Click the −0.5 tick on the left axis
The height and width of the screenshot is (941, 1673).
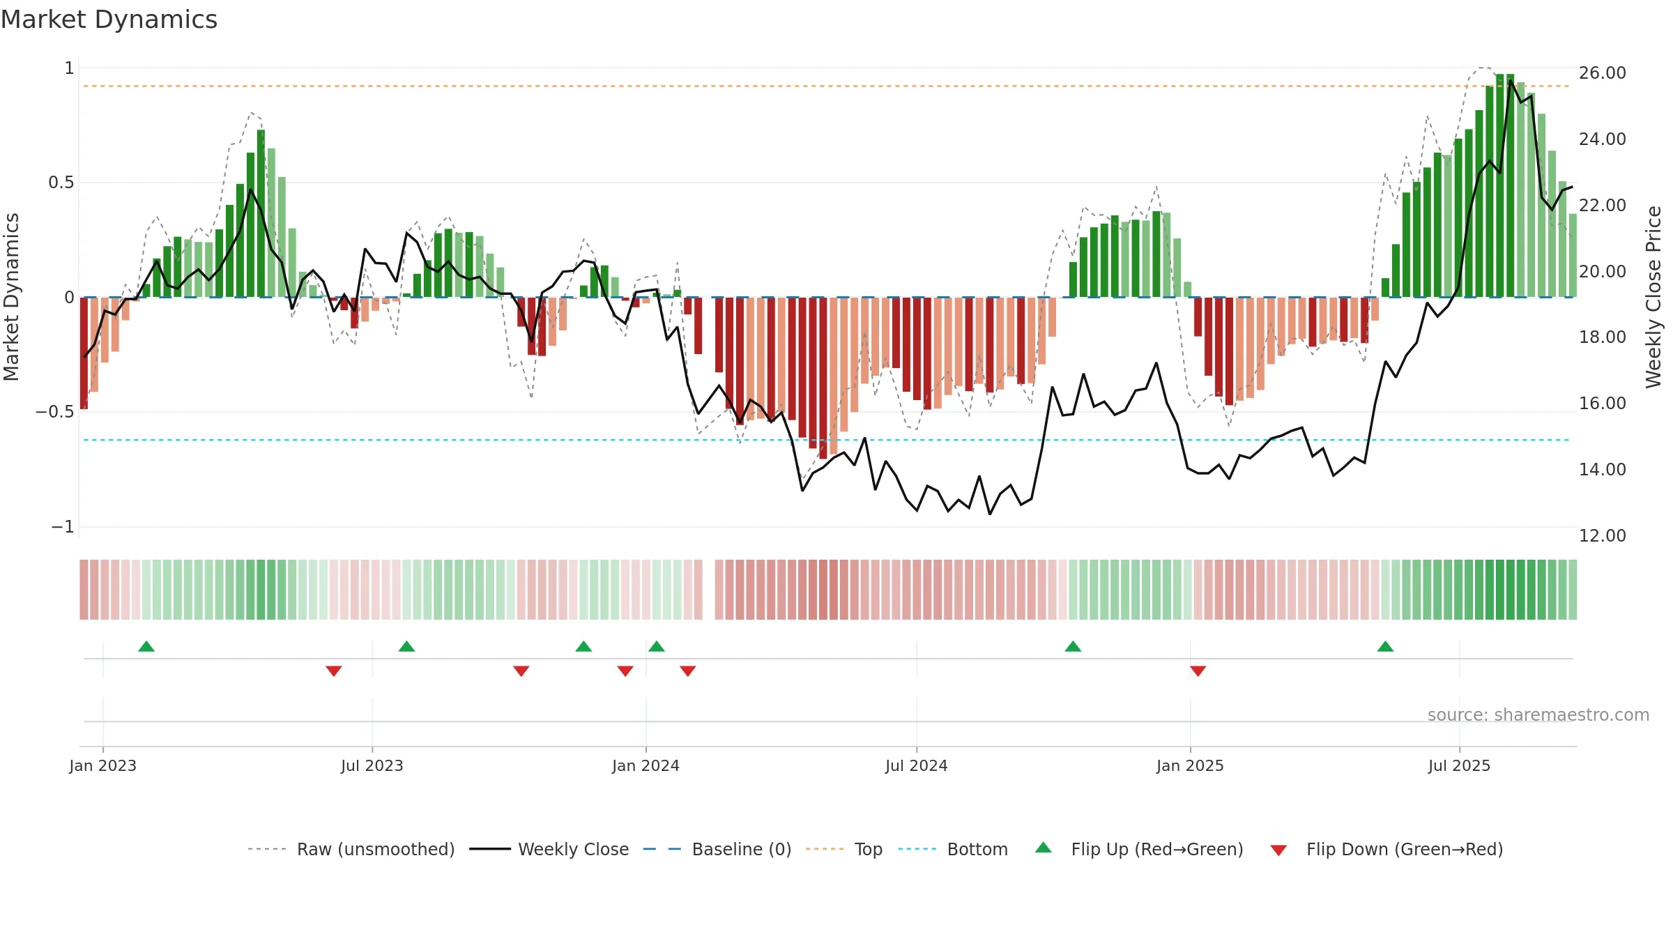[x=55, y=412]
